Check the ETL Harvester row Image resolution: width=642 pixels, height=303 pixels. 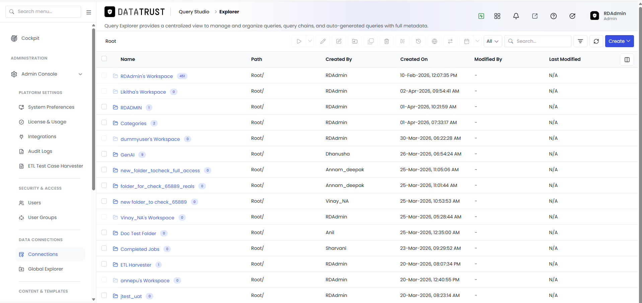[x=104, y=264]
